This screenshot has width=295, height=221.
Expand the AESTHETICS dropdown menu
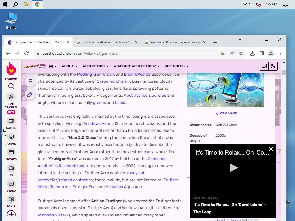96,66
